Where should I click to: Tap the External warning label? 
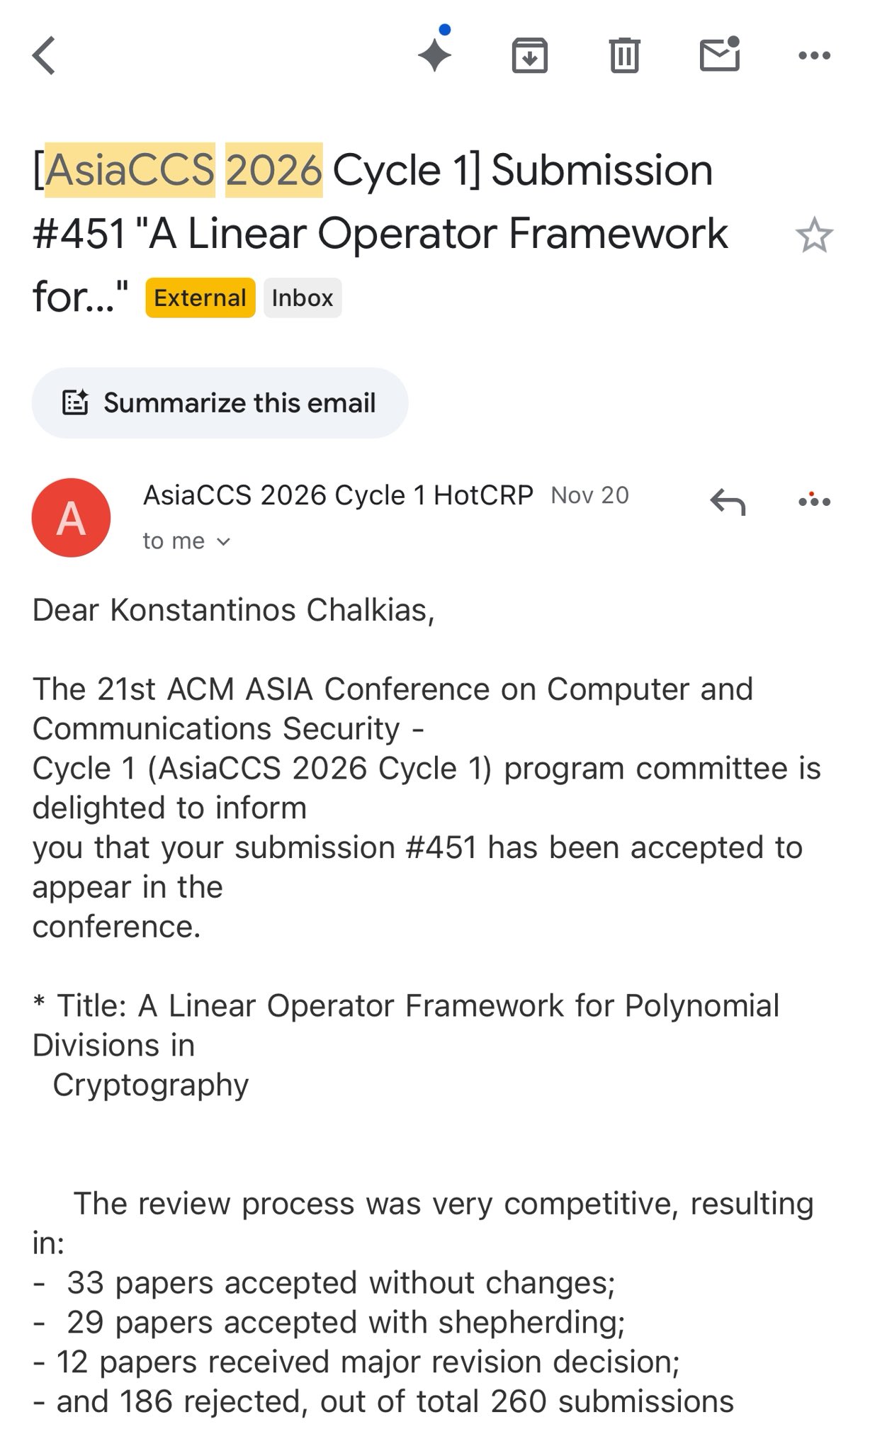point(200,298)
